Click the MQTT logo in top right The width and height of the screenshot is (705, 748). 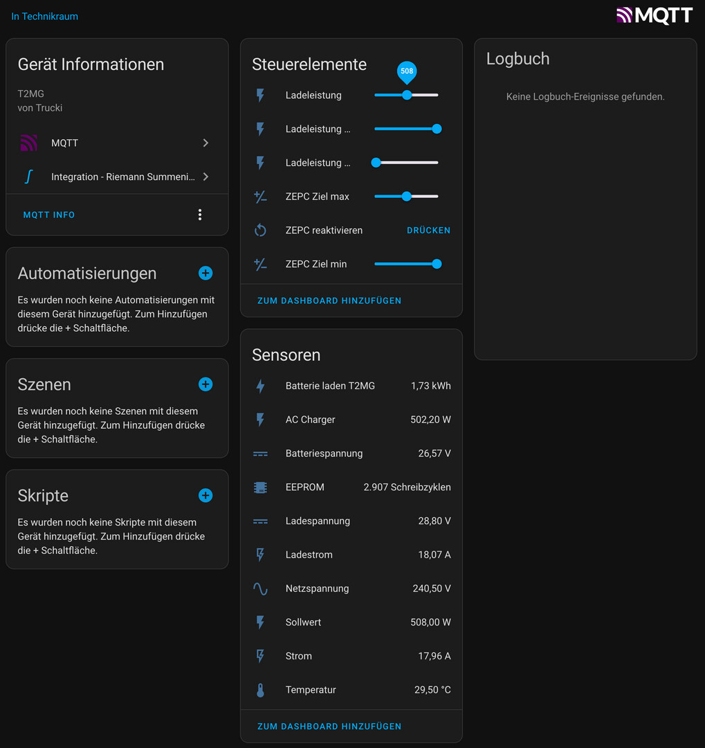coord(654,15)
